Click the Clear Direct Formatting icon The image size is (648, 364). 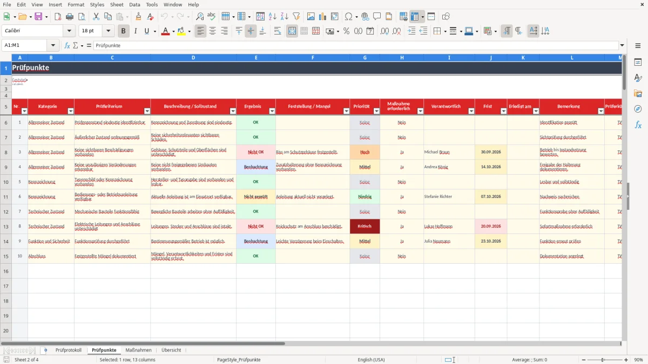150,17
